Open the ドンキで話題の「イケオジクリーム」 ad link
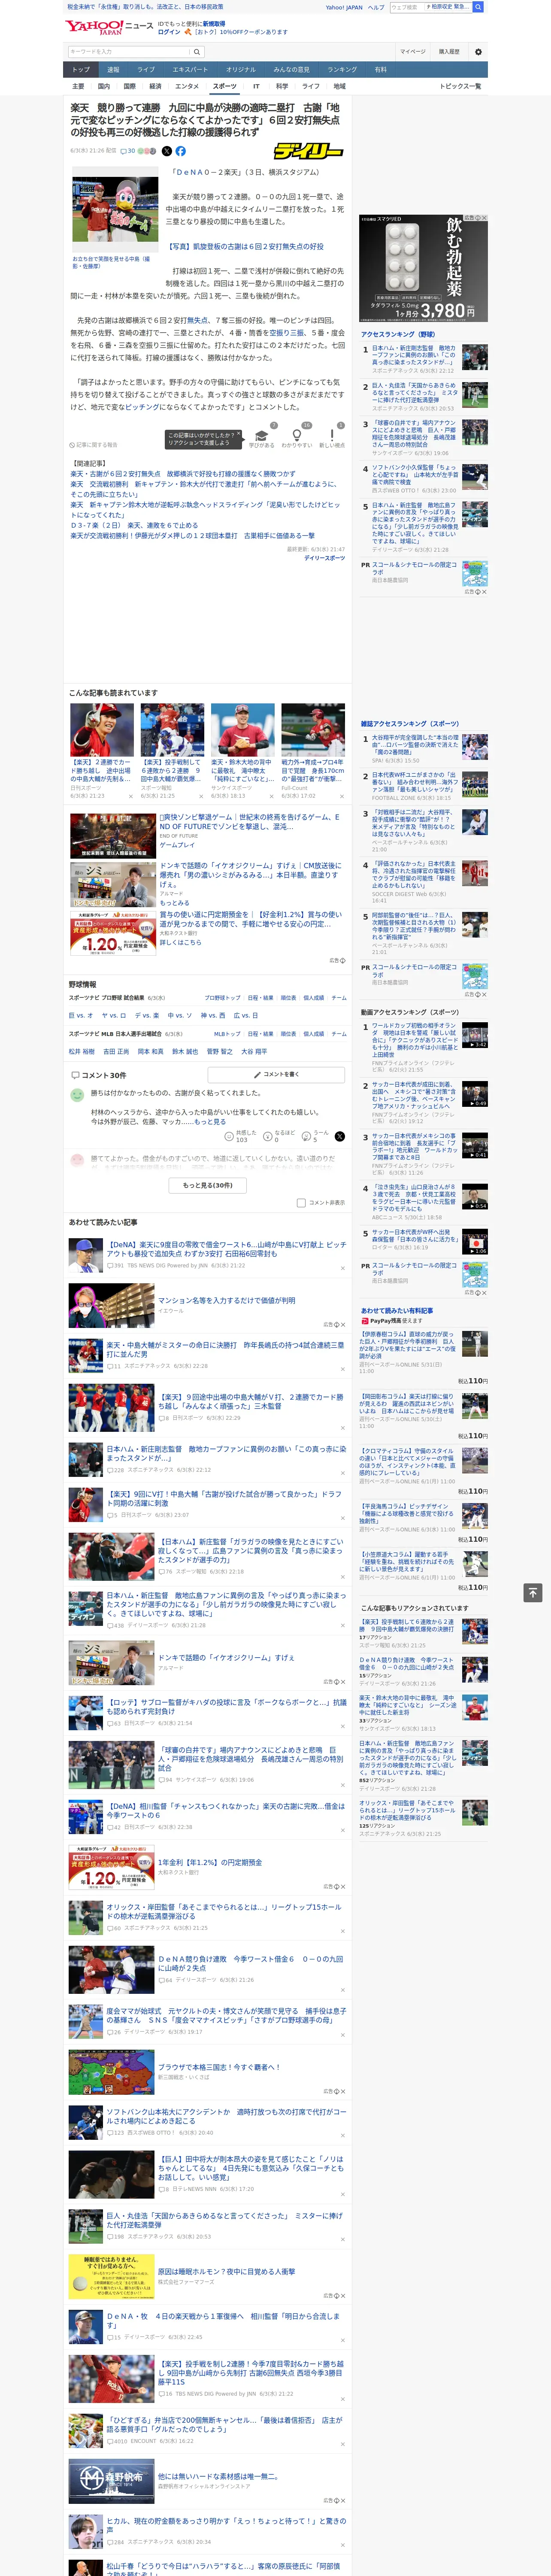This screenshot has width=551, height=2576. click(226, 1658)
